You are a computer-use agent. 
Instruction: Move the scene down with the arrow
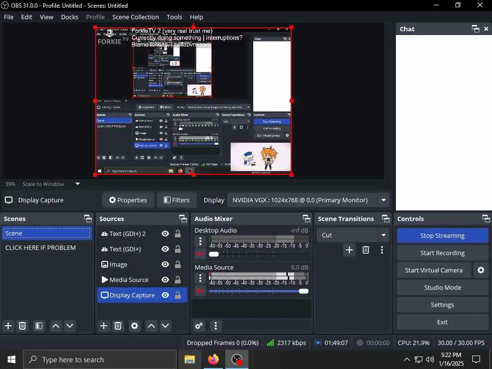pyautogui.click(x=70, y=326)
